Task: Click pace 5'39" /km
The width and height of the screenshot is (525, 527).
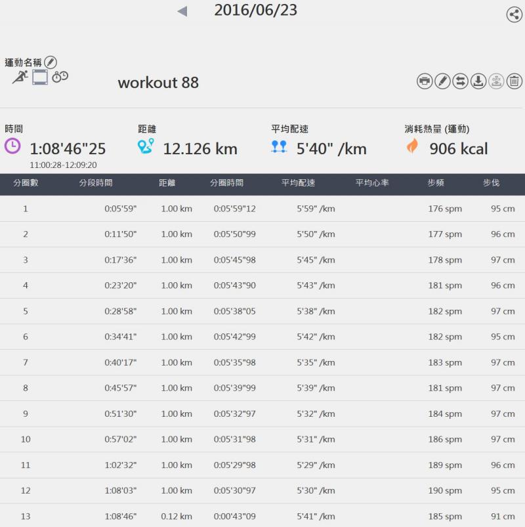Action: [x=316, y=388]
